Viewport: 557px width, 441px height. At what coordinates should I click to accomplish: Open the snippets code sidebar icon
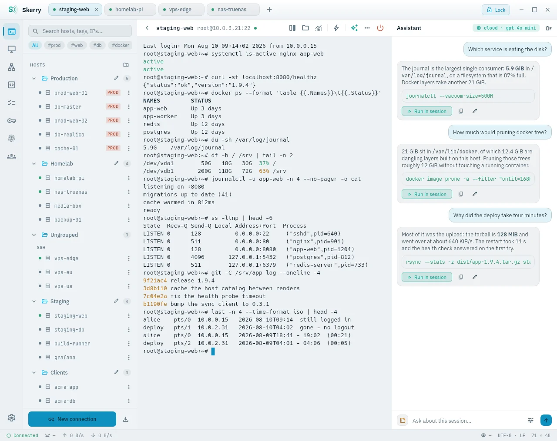12,85
